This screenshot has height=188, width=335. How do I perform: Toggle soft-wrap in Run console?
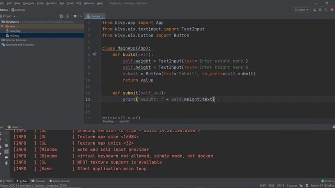(6, 146)
